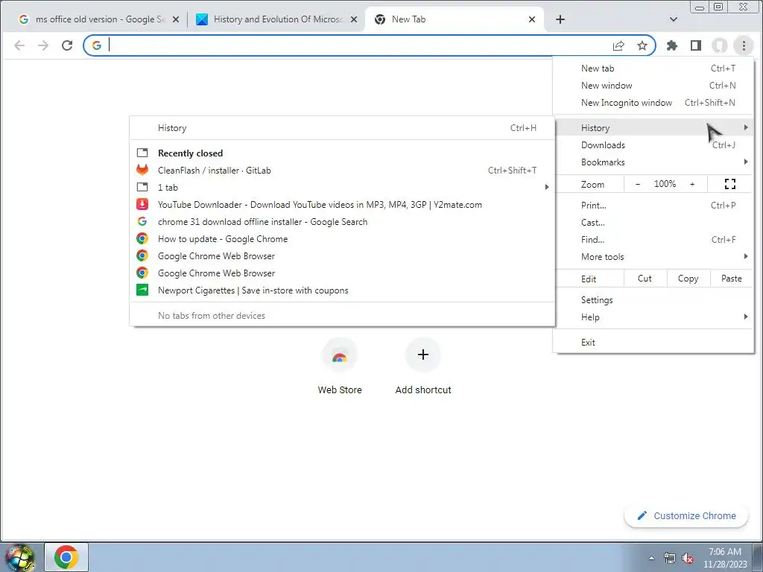Click Add shortcut plus tile

[x=423, y=366]
